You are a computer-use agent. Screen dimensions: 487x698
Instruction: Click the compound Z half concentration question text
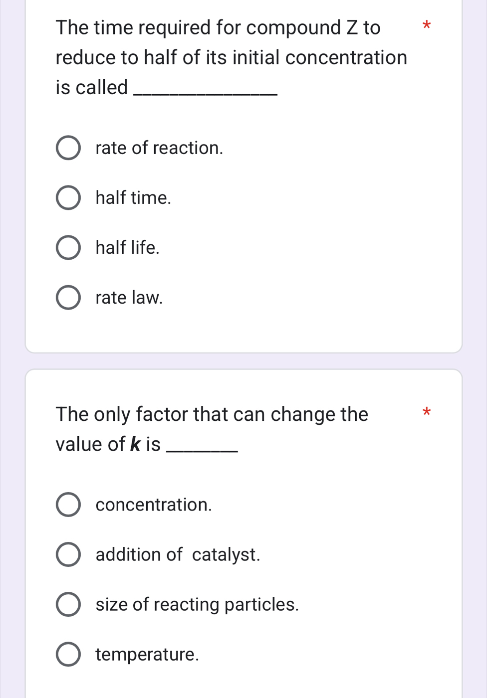[231, 57]
